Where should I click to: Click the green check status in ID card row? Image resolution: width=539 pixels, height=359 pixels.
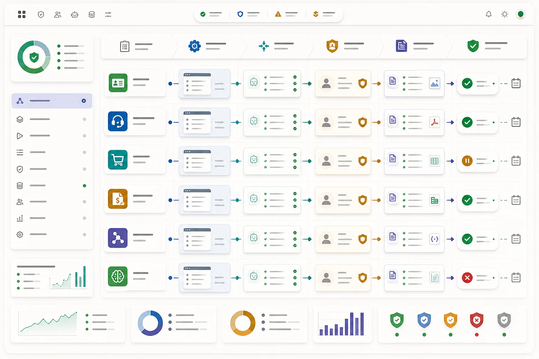tap(467, 83)
